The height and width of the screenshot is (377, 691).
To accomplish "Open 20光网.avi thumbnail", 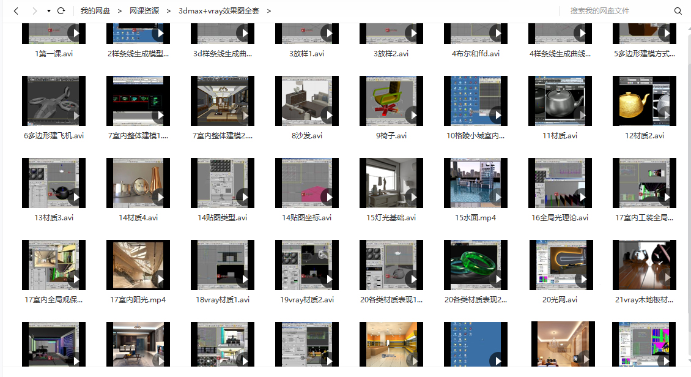I will [560, 265].
